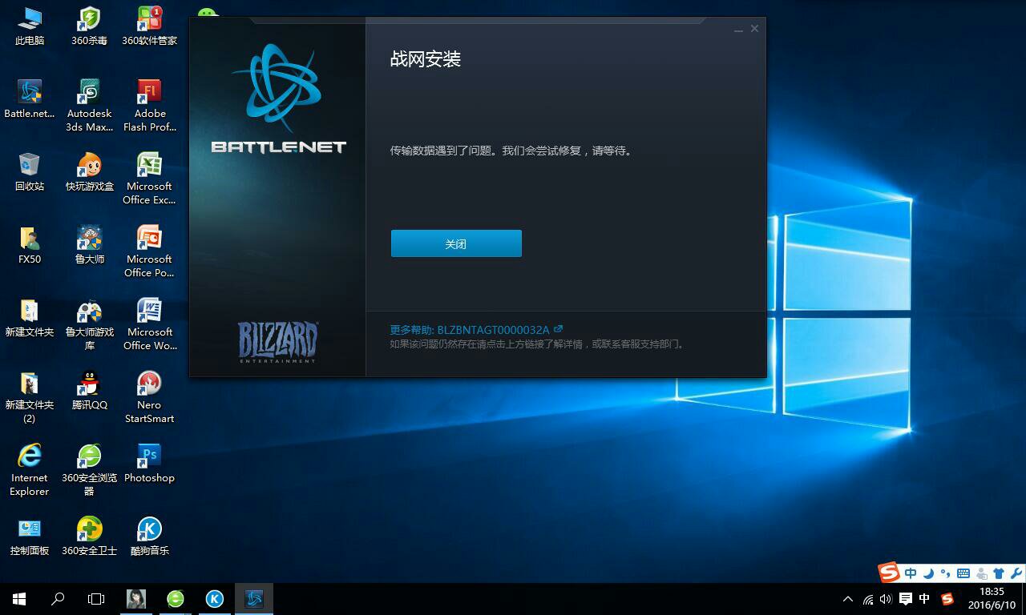The width and height of the screenshot is (1026, 615).
Task: Select the 酷狗音乐 desktop icon
Action: tap(149, 537)
